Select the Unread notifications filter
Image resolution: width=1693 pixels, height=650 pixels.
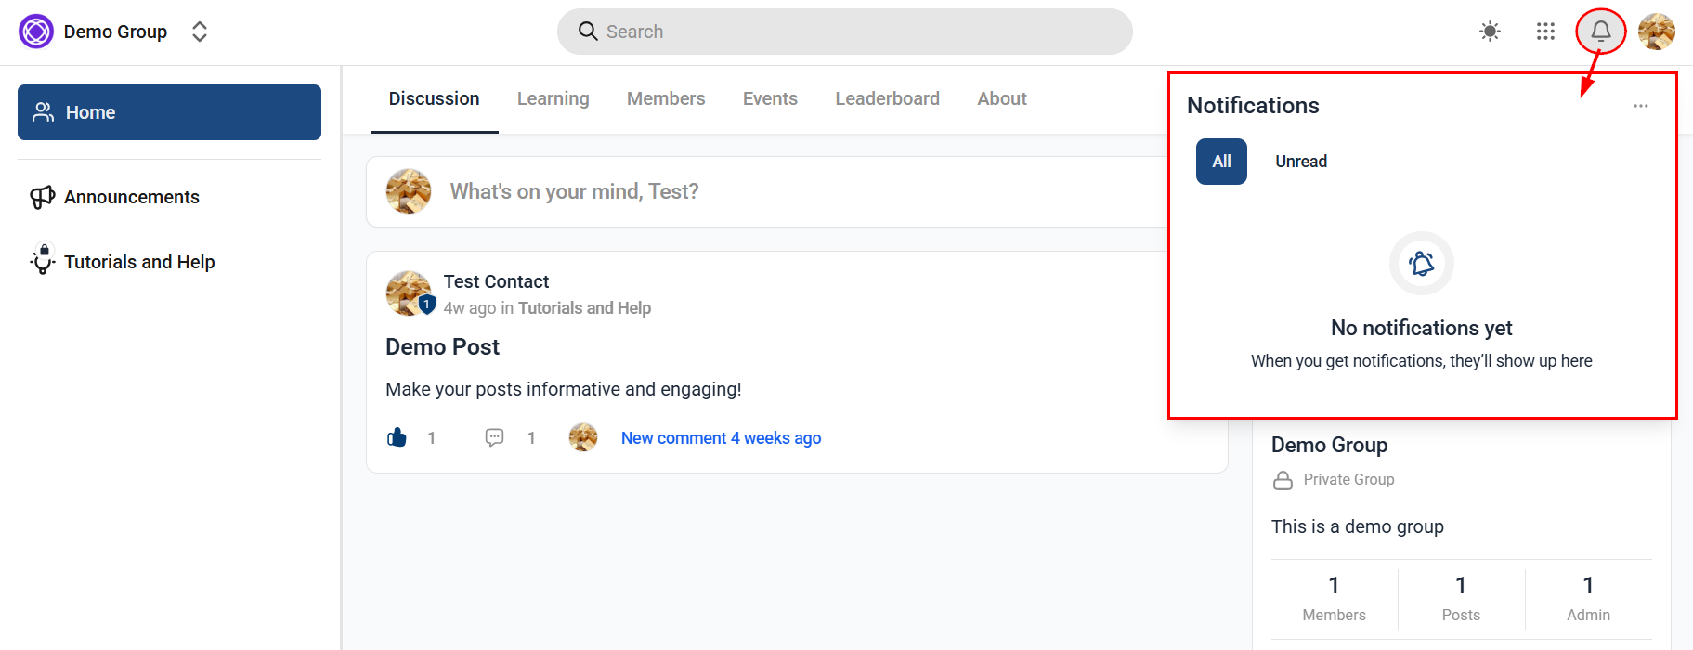[1301, 162]
